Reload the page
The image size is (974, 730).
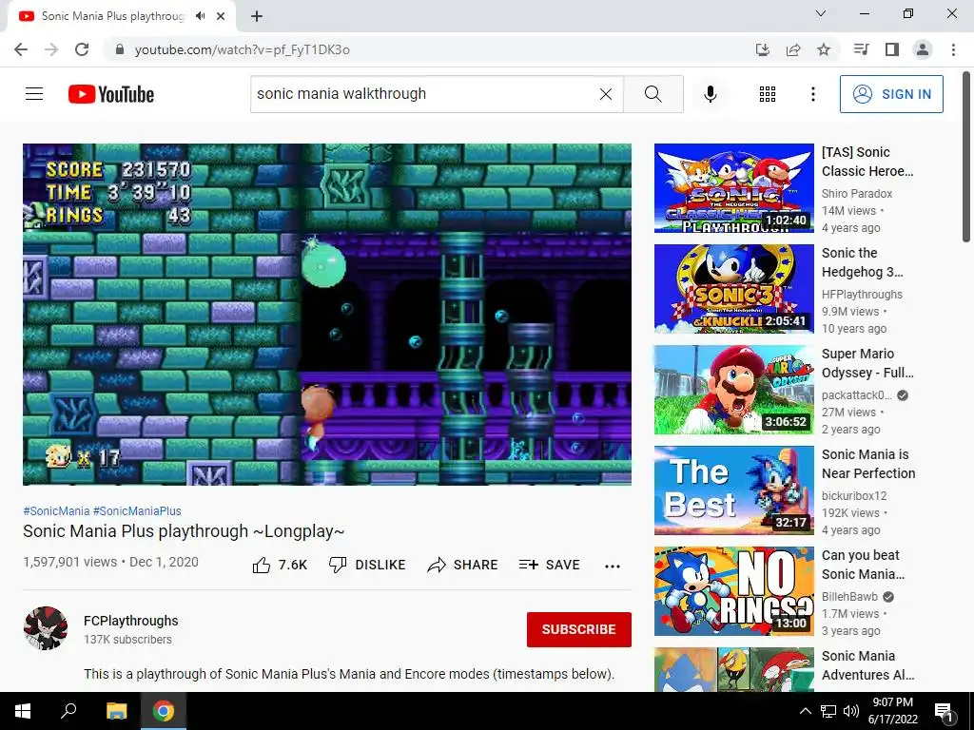click(82, 49)
